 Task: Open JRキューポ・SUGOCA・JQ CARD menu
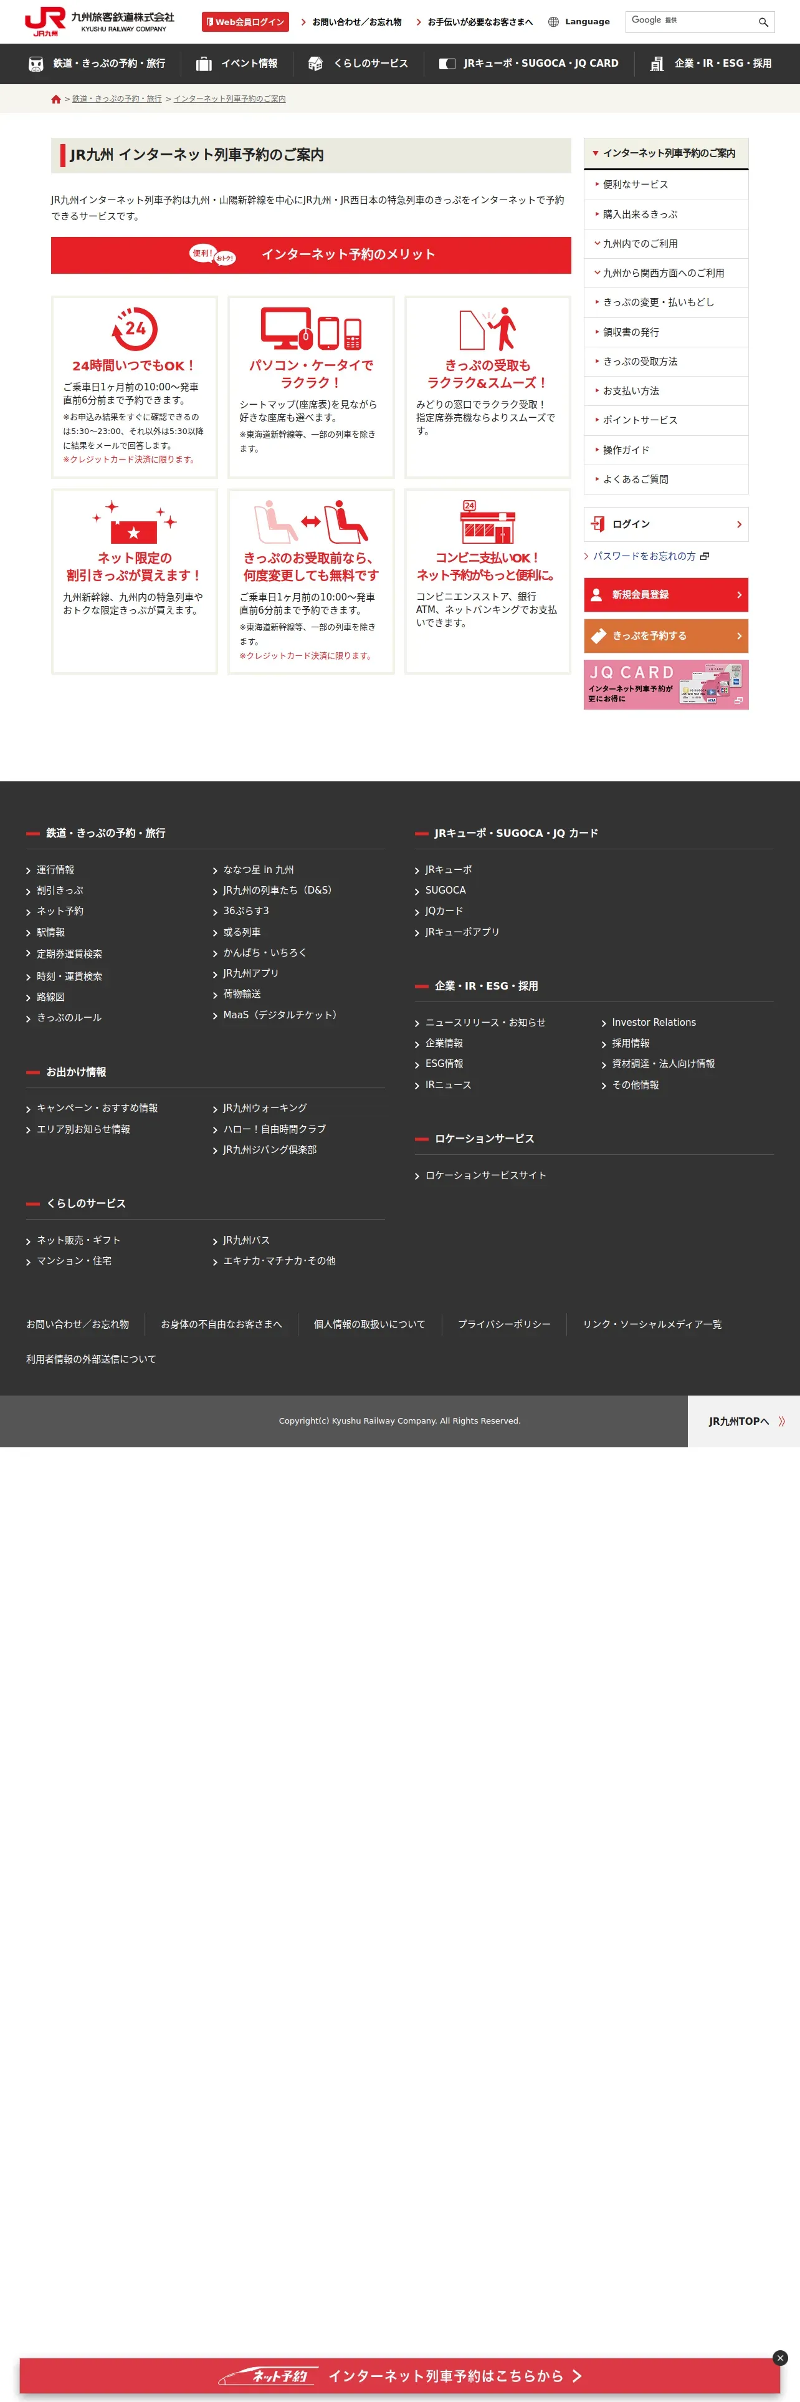tap(529, 64)
